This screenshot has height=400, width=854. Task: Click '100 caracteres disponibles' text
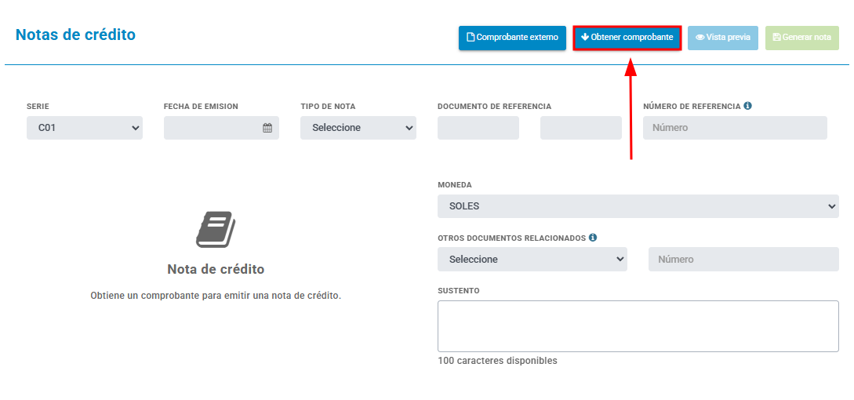(x=497, y=361)
